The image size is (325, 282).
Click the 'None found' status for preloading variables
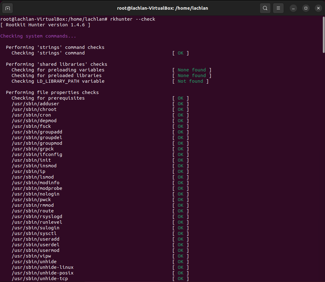[x=192, y=70]
